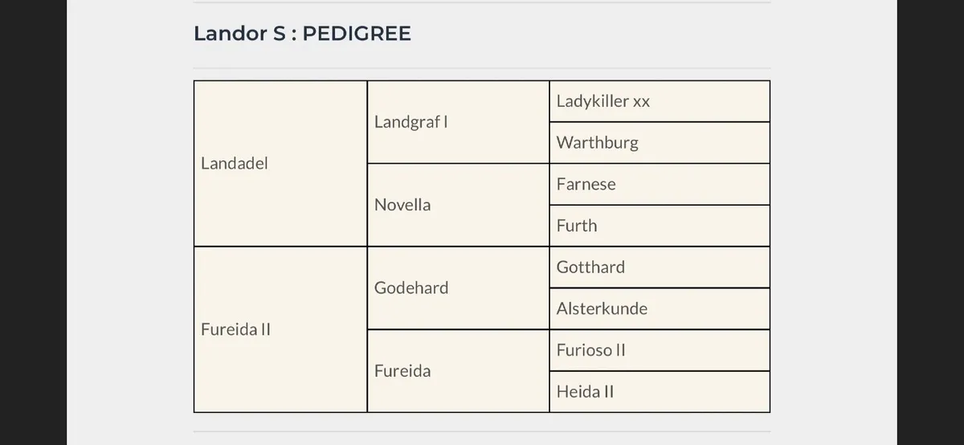Click the Godehard pedigree entry
The width and height of the screenshot is (964, 445).
coord(458,288)
